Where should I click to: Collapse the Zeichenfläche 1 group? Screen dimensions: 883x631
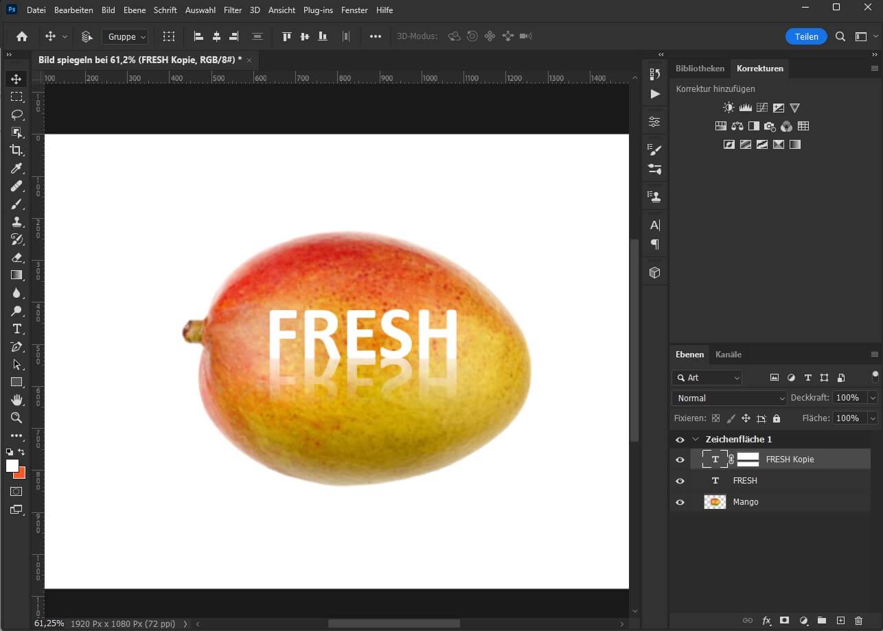tap(696, 439)
